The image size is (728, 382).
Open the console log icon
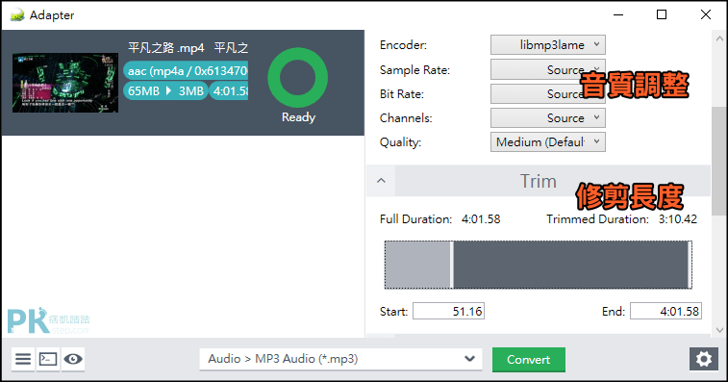click(x=48, y=359)
